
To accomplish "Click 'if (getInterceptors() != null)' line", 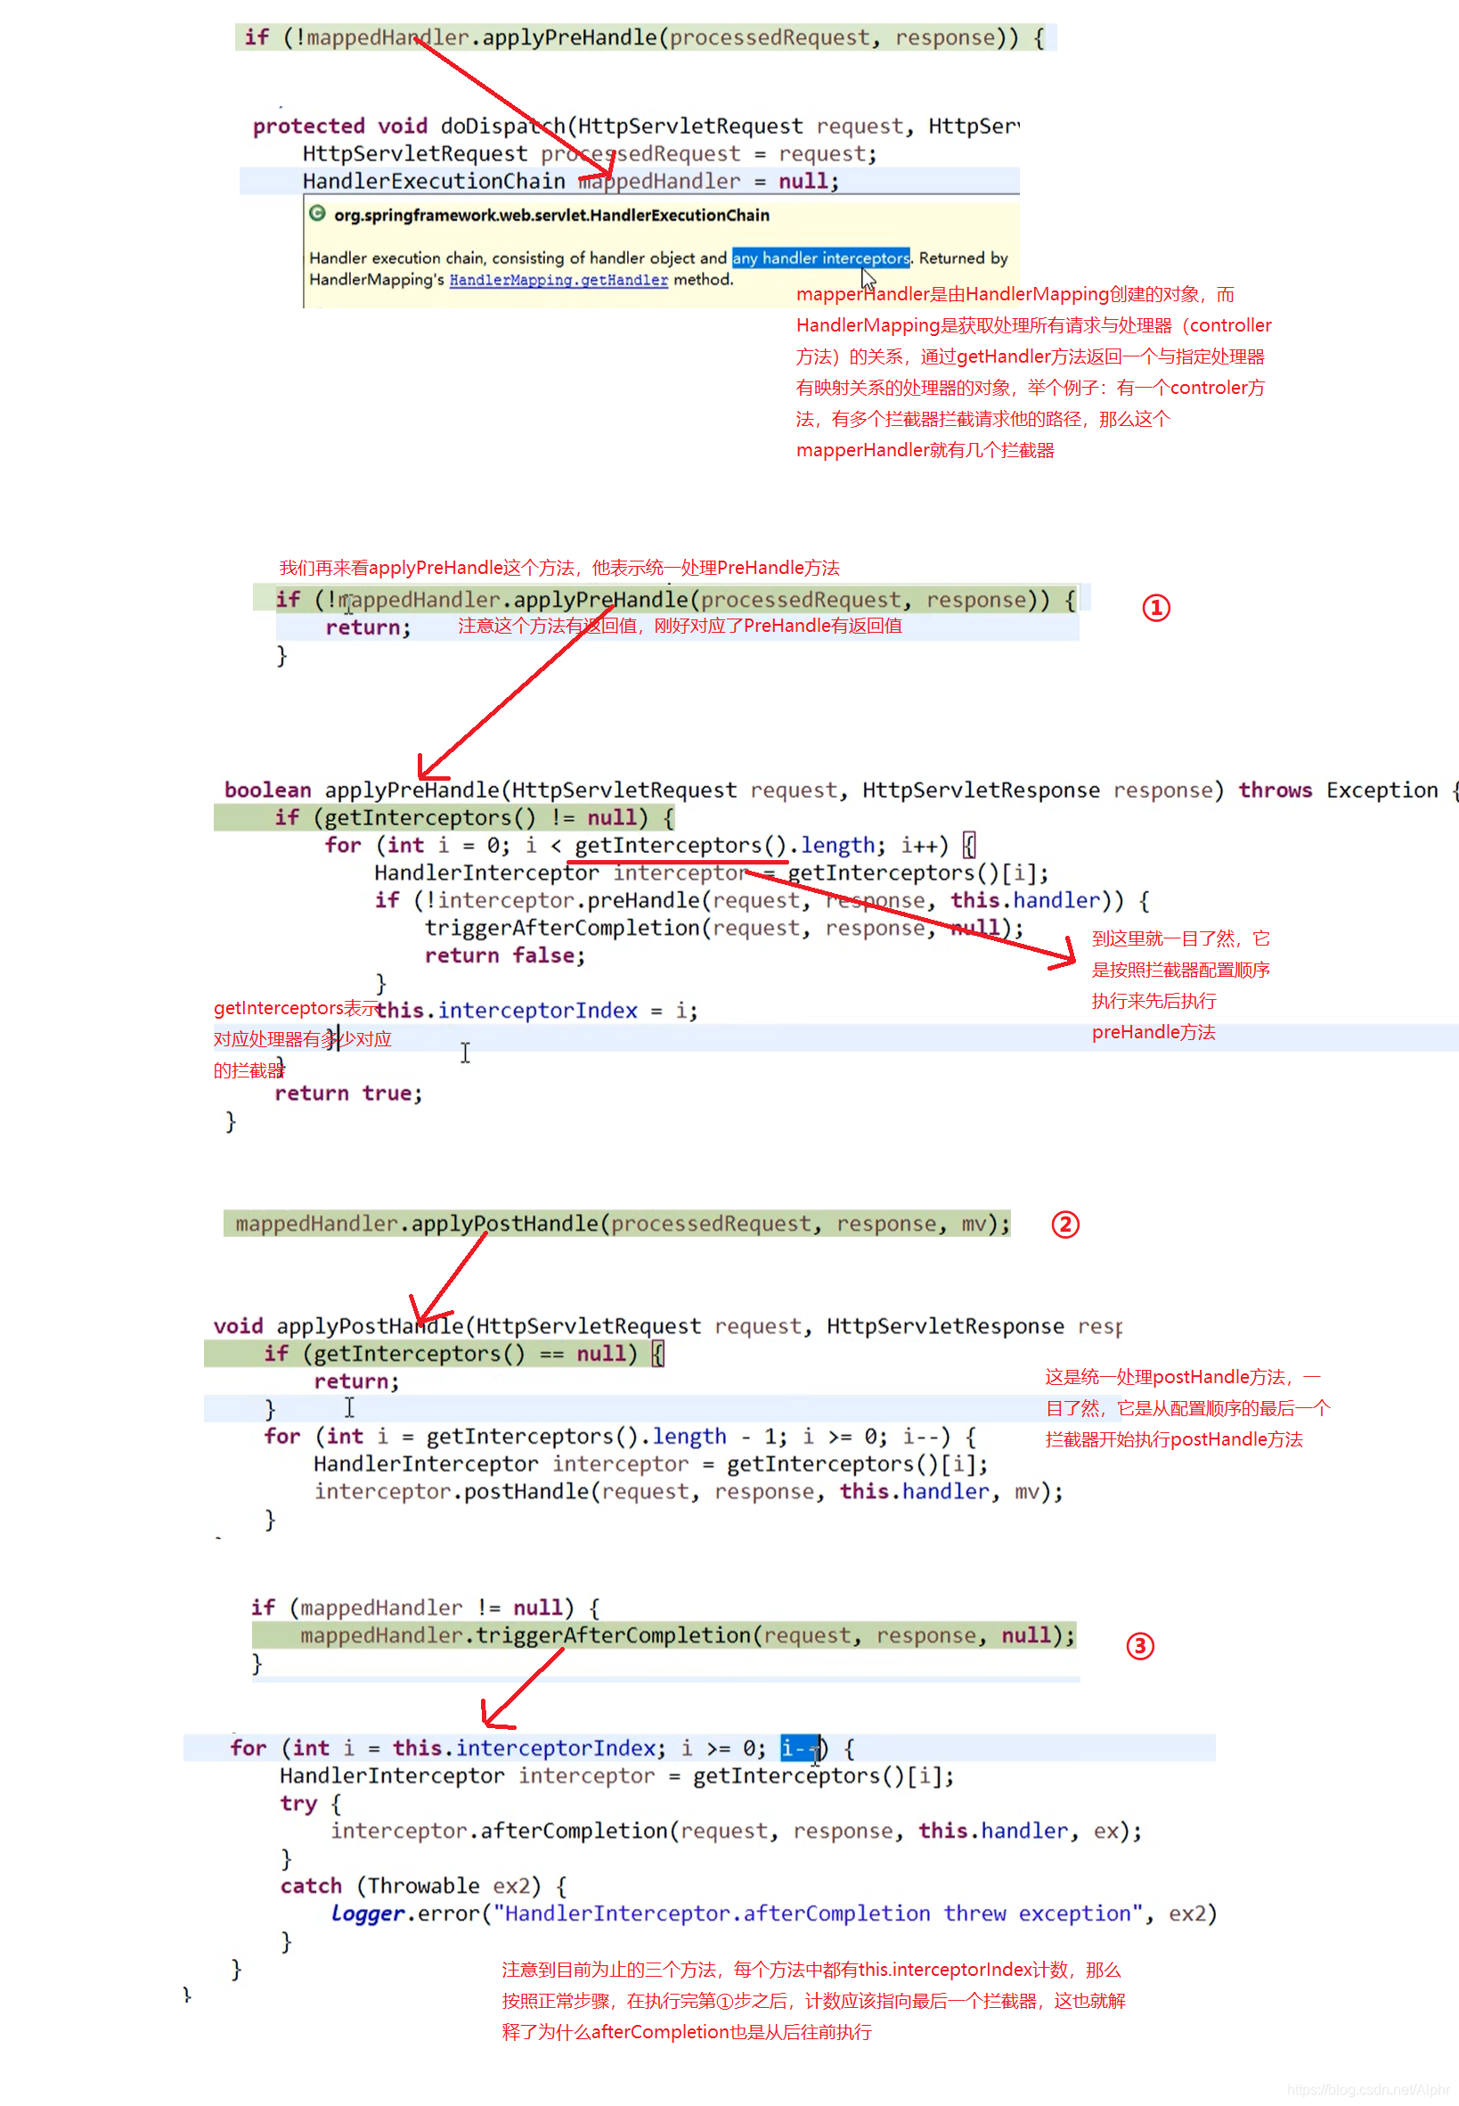I will (x=474, y=817).
